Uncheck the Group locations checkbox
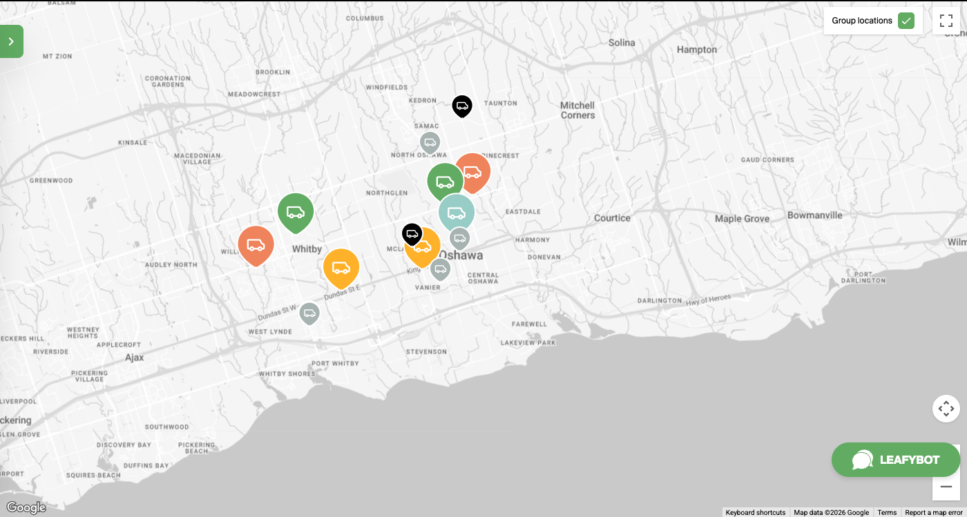 pos(906,21)
